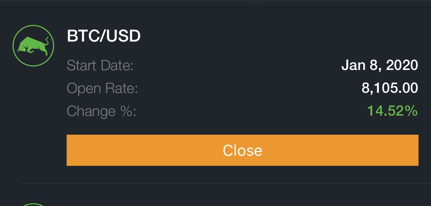Select the Jan 8, 2020 date value

(380, 65)
